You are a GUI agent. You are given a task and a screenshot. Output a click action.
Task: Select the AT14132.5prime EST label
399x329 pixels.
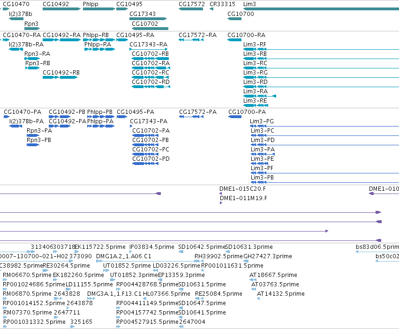tap(281, 294)
